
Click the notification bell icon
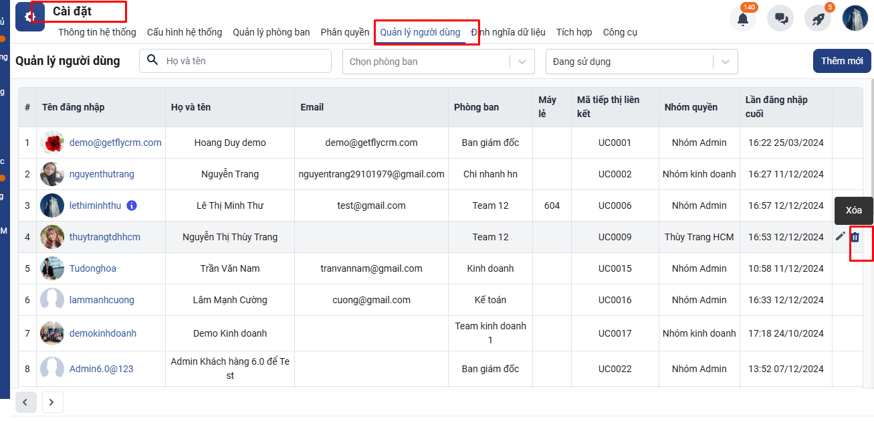coord(742,19)
